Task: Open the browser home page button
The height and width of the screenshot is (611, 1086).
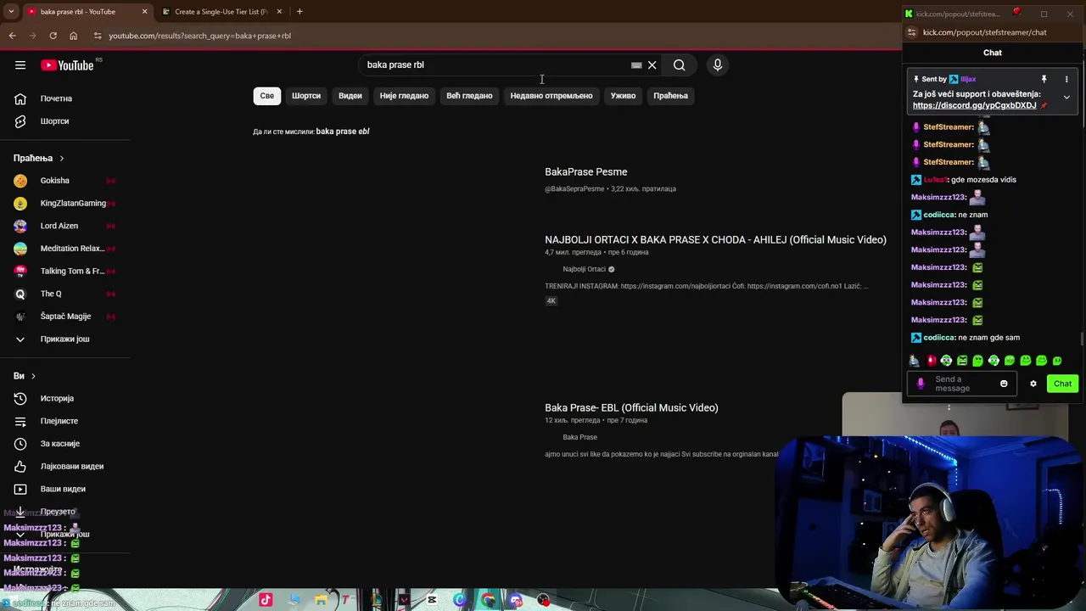Action: click(x=73, y=36)
